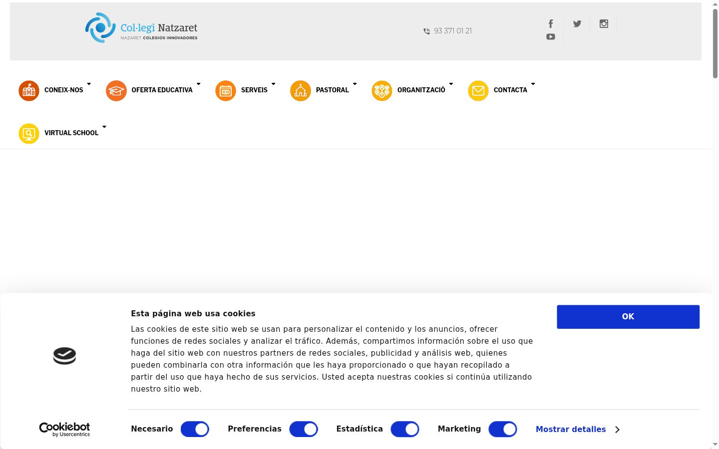Toggle the Necesario cookie switch

point(195,429)
